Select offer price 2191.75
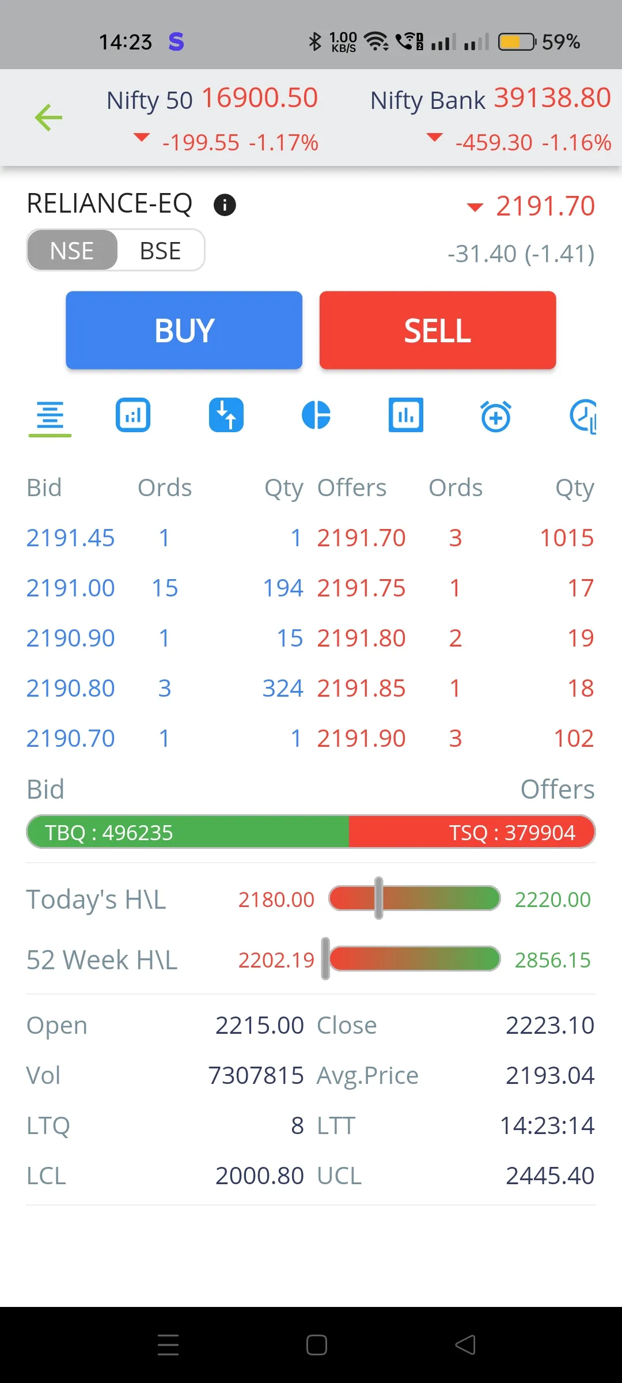Screen dimensions: 622x1383 [362, 588]
